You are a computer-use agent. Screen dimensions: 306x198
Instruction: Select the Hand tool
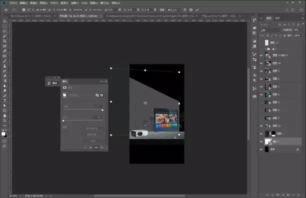click(4, 115)
